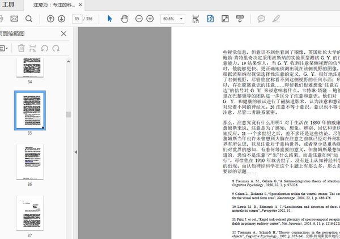The height and width of the screenshot is (239, 340).
Task: Click the print icon at toolbar edge
Action: (x=1, y=19)
